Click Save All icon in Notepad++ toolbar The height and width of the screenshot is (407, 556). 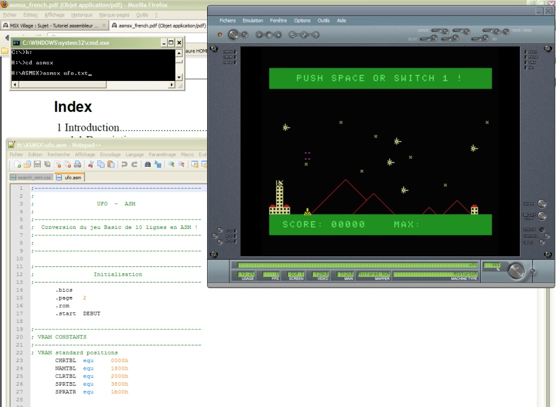click(x=47, y=164)
